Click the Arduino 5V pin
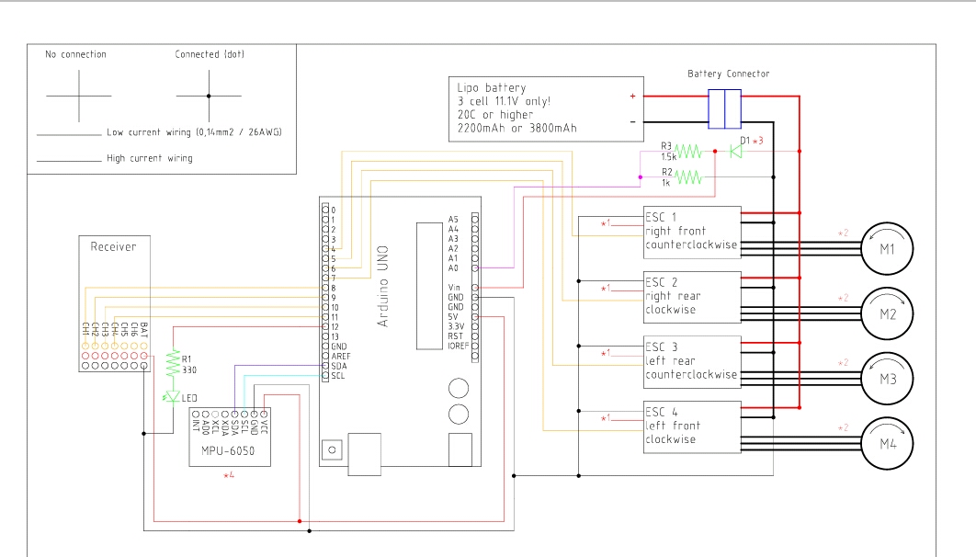976x557 pixels. click(475, 317)
